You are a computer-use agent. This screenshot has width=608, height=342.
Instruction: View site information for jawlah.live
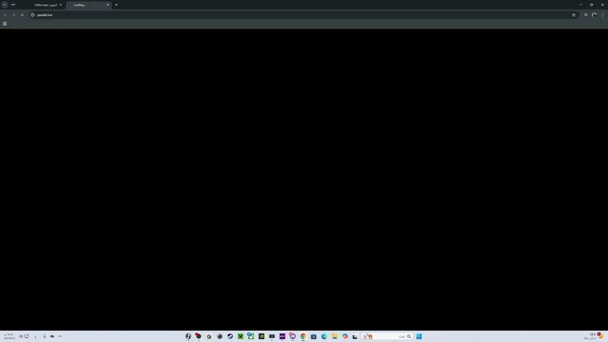point(32,15)
